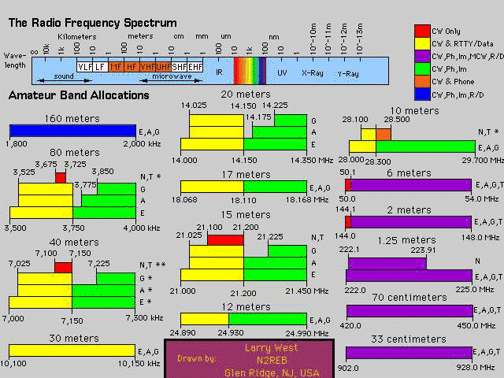Click the "902.0" frequency label
This screenshot has height=378, width=504.
pos(348,368)
